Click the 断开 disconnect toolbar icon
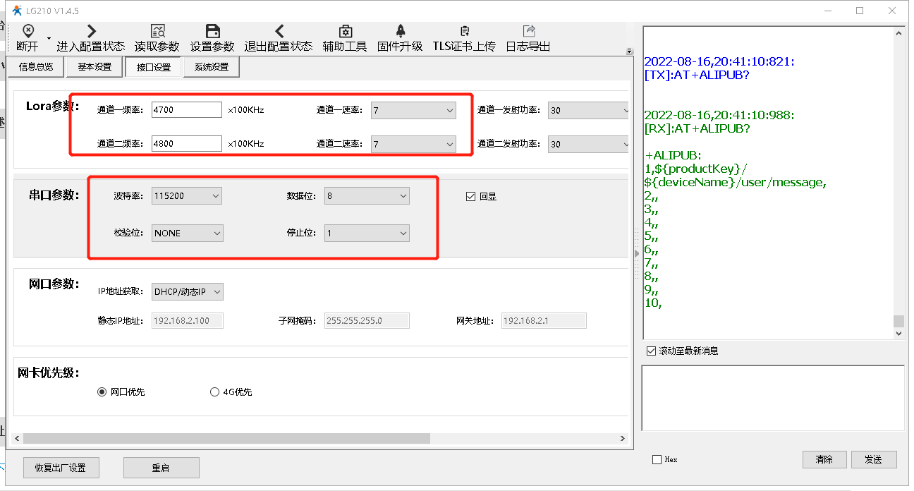Viewport: 914px width, 491px height. pyautogui.click(x=28, y=31)
